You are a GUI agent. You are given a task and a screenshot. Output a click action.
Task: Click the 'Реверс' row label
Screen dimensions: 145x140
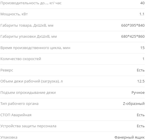(x=7, y=70)
